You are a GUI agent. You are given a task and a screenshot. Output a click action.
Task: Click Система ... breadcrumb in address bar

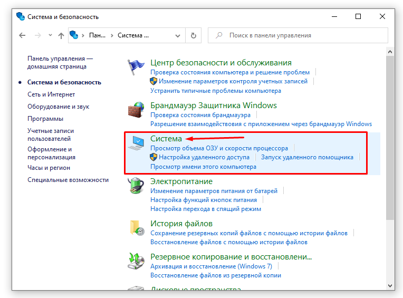(133, 35)
